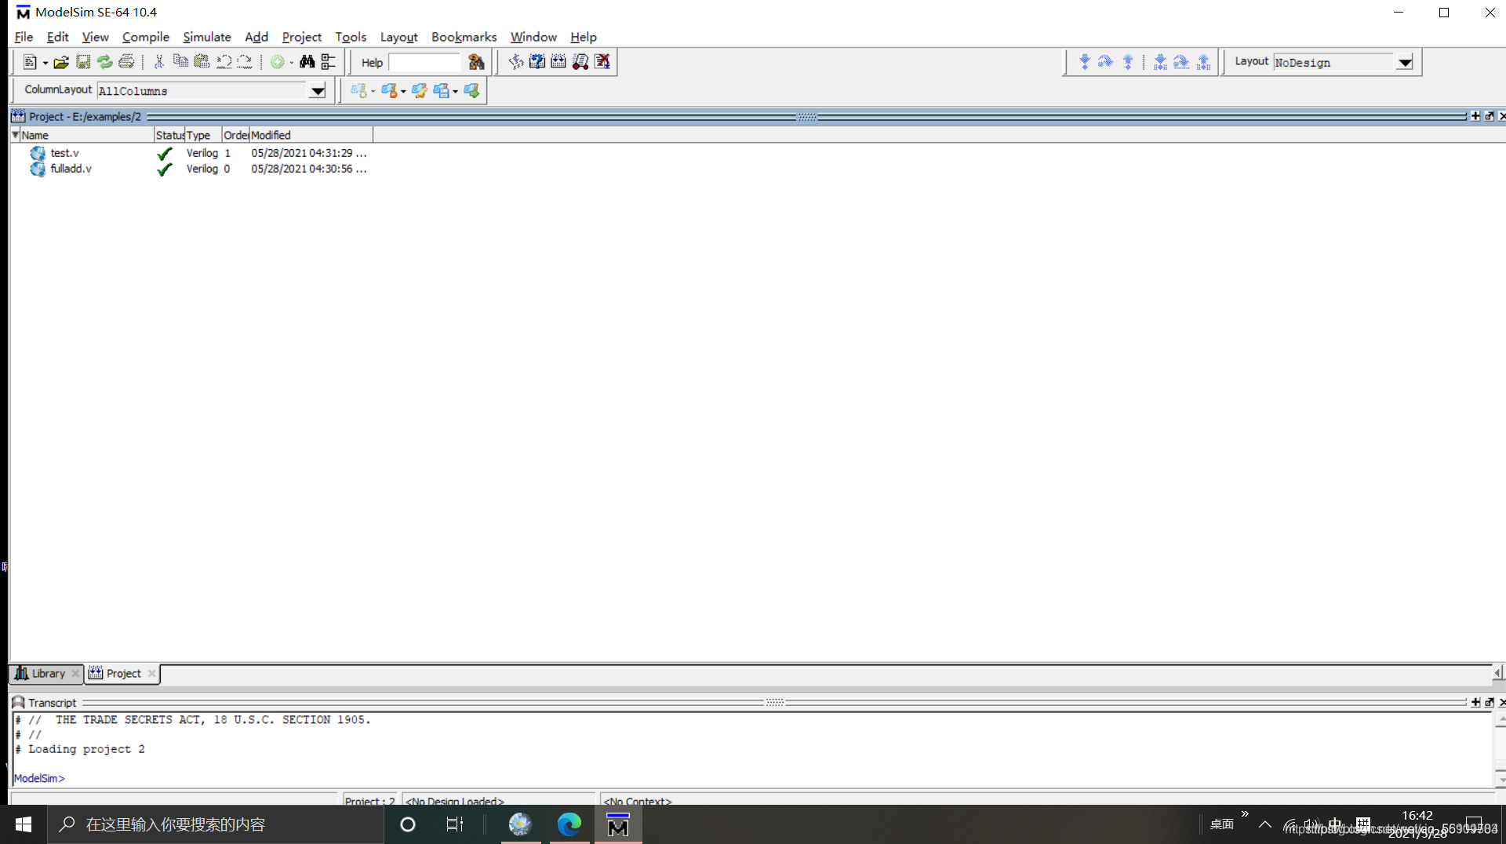1506x844 pixels.
Task: Open Microsoft Edge from the taskbar
Action: coord(569,824)
